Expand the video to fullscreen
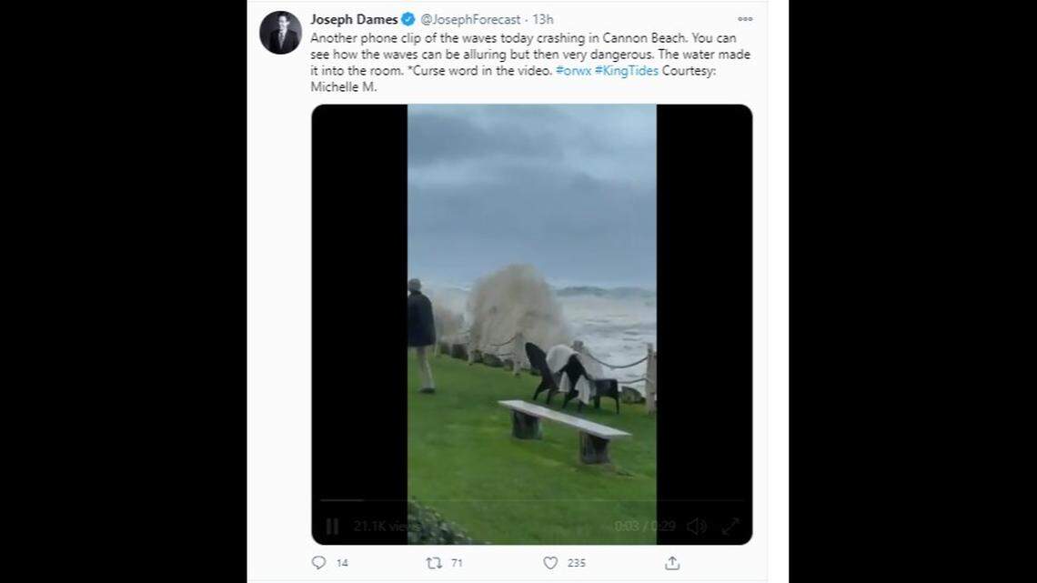The height and width of the screenshot is (583, 1037). coord(730,526)
